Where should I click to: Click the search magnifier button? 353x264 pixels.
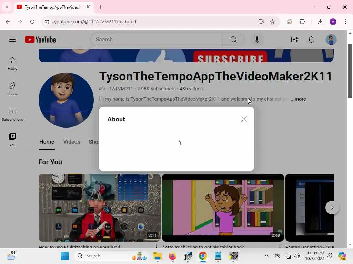tap(233, 40)
